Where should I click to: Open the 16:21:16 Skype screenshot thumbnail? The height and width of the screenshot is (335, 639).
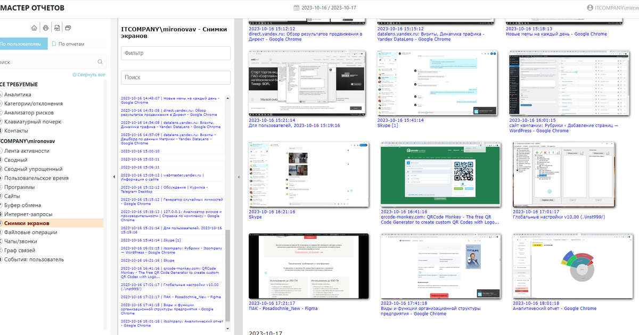308,174
